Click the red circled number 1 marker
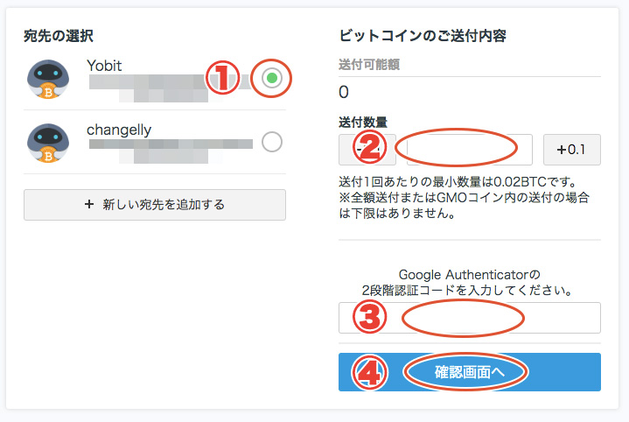Screen dimensions: 629x422 222,78
